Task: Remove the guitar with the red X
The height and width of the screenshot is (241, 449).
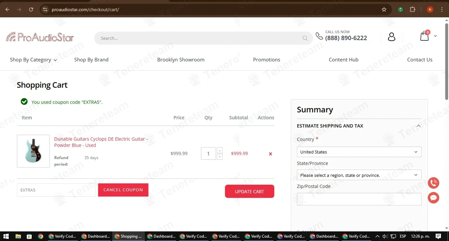Action: (270, 154)
